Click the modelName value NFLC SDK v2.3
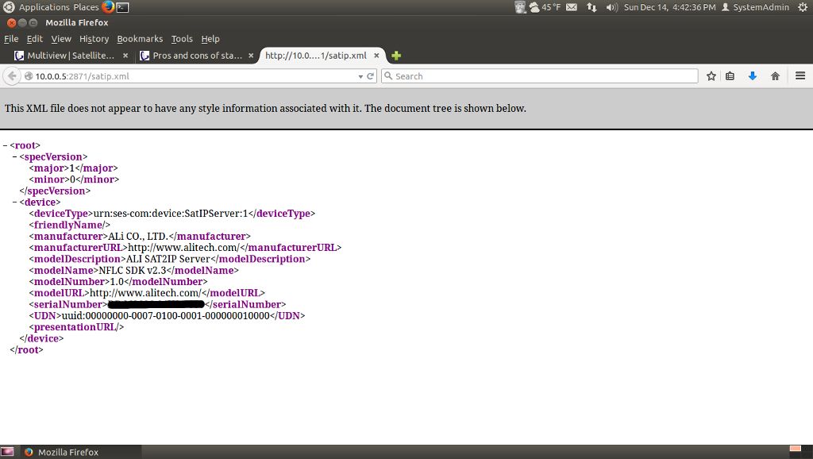 133,271
